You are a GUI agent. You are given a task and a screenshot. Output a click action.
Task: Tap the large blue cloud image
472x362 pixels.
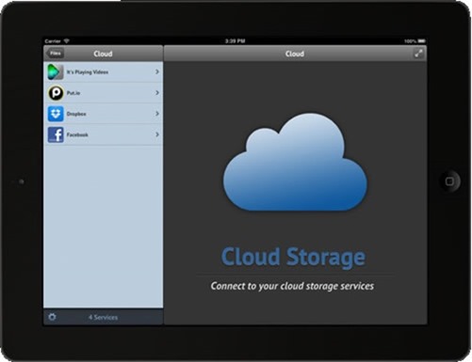point(295,162)
